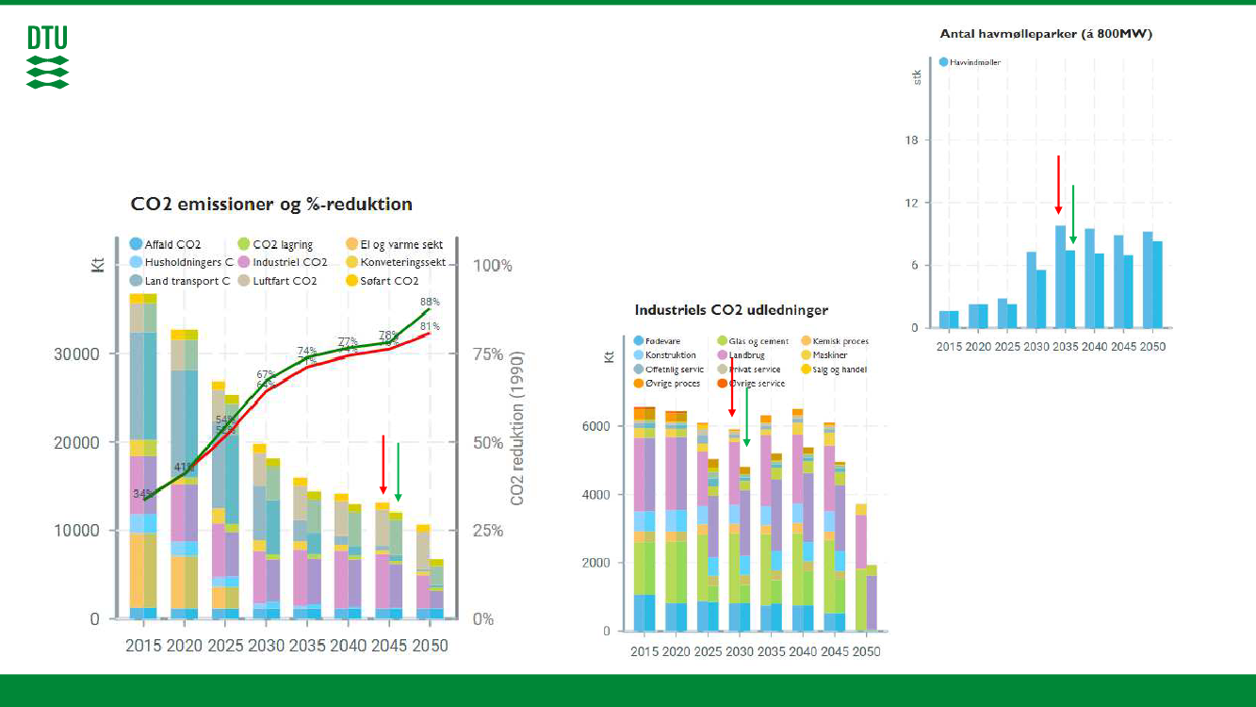Click the 2050 stacked bar in industry chart

(x=867, y=567)
